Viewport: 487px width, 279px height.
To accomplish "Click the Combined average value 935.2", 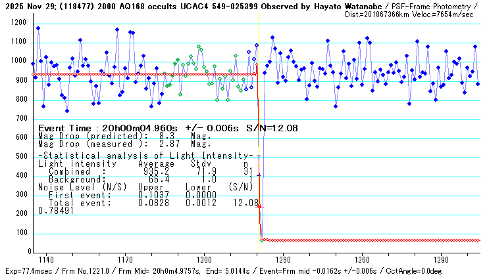I will coord(156,171).
